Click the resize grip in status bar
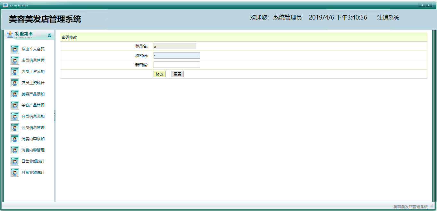437x211 pixels. coord(432,207)
